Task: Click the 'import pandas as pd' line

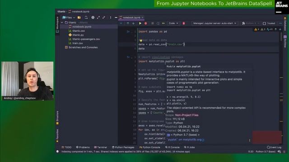Action: (153, 31)
